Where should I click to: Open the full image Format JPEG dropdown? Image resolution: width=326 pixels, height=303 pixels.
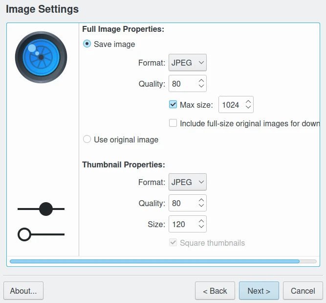tap(188, 63)
